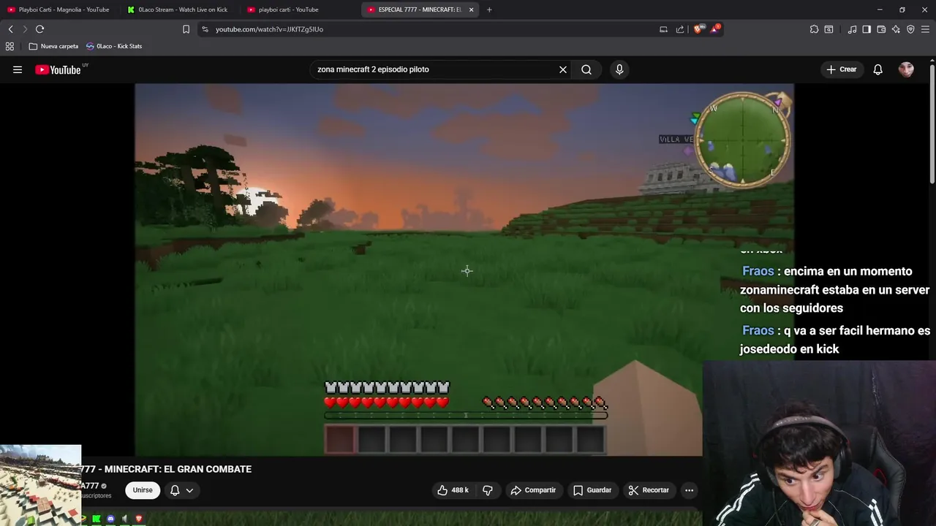The height and width of the screenshot is (526, 936).
Task: Go back with the browser back arrow
Action: click(10, 29)
